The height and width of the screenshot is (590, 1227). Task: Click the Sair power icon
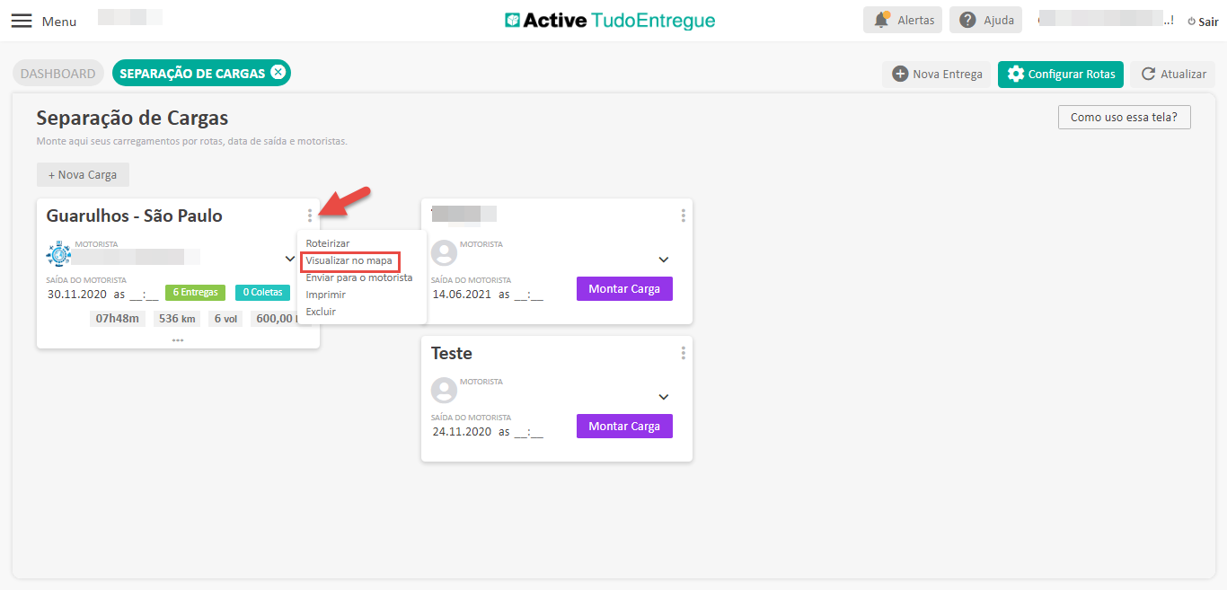1191,22
